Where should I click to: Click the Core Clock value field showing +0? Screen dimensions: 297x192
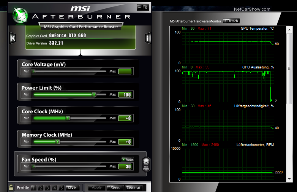[x=125, y=118]
